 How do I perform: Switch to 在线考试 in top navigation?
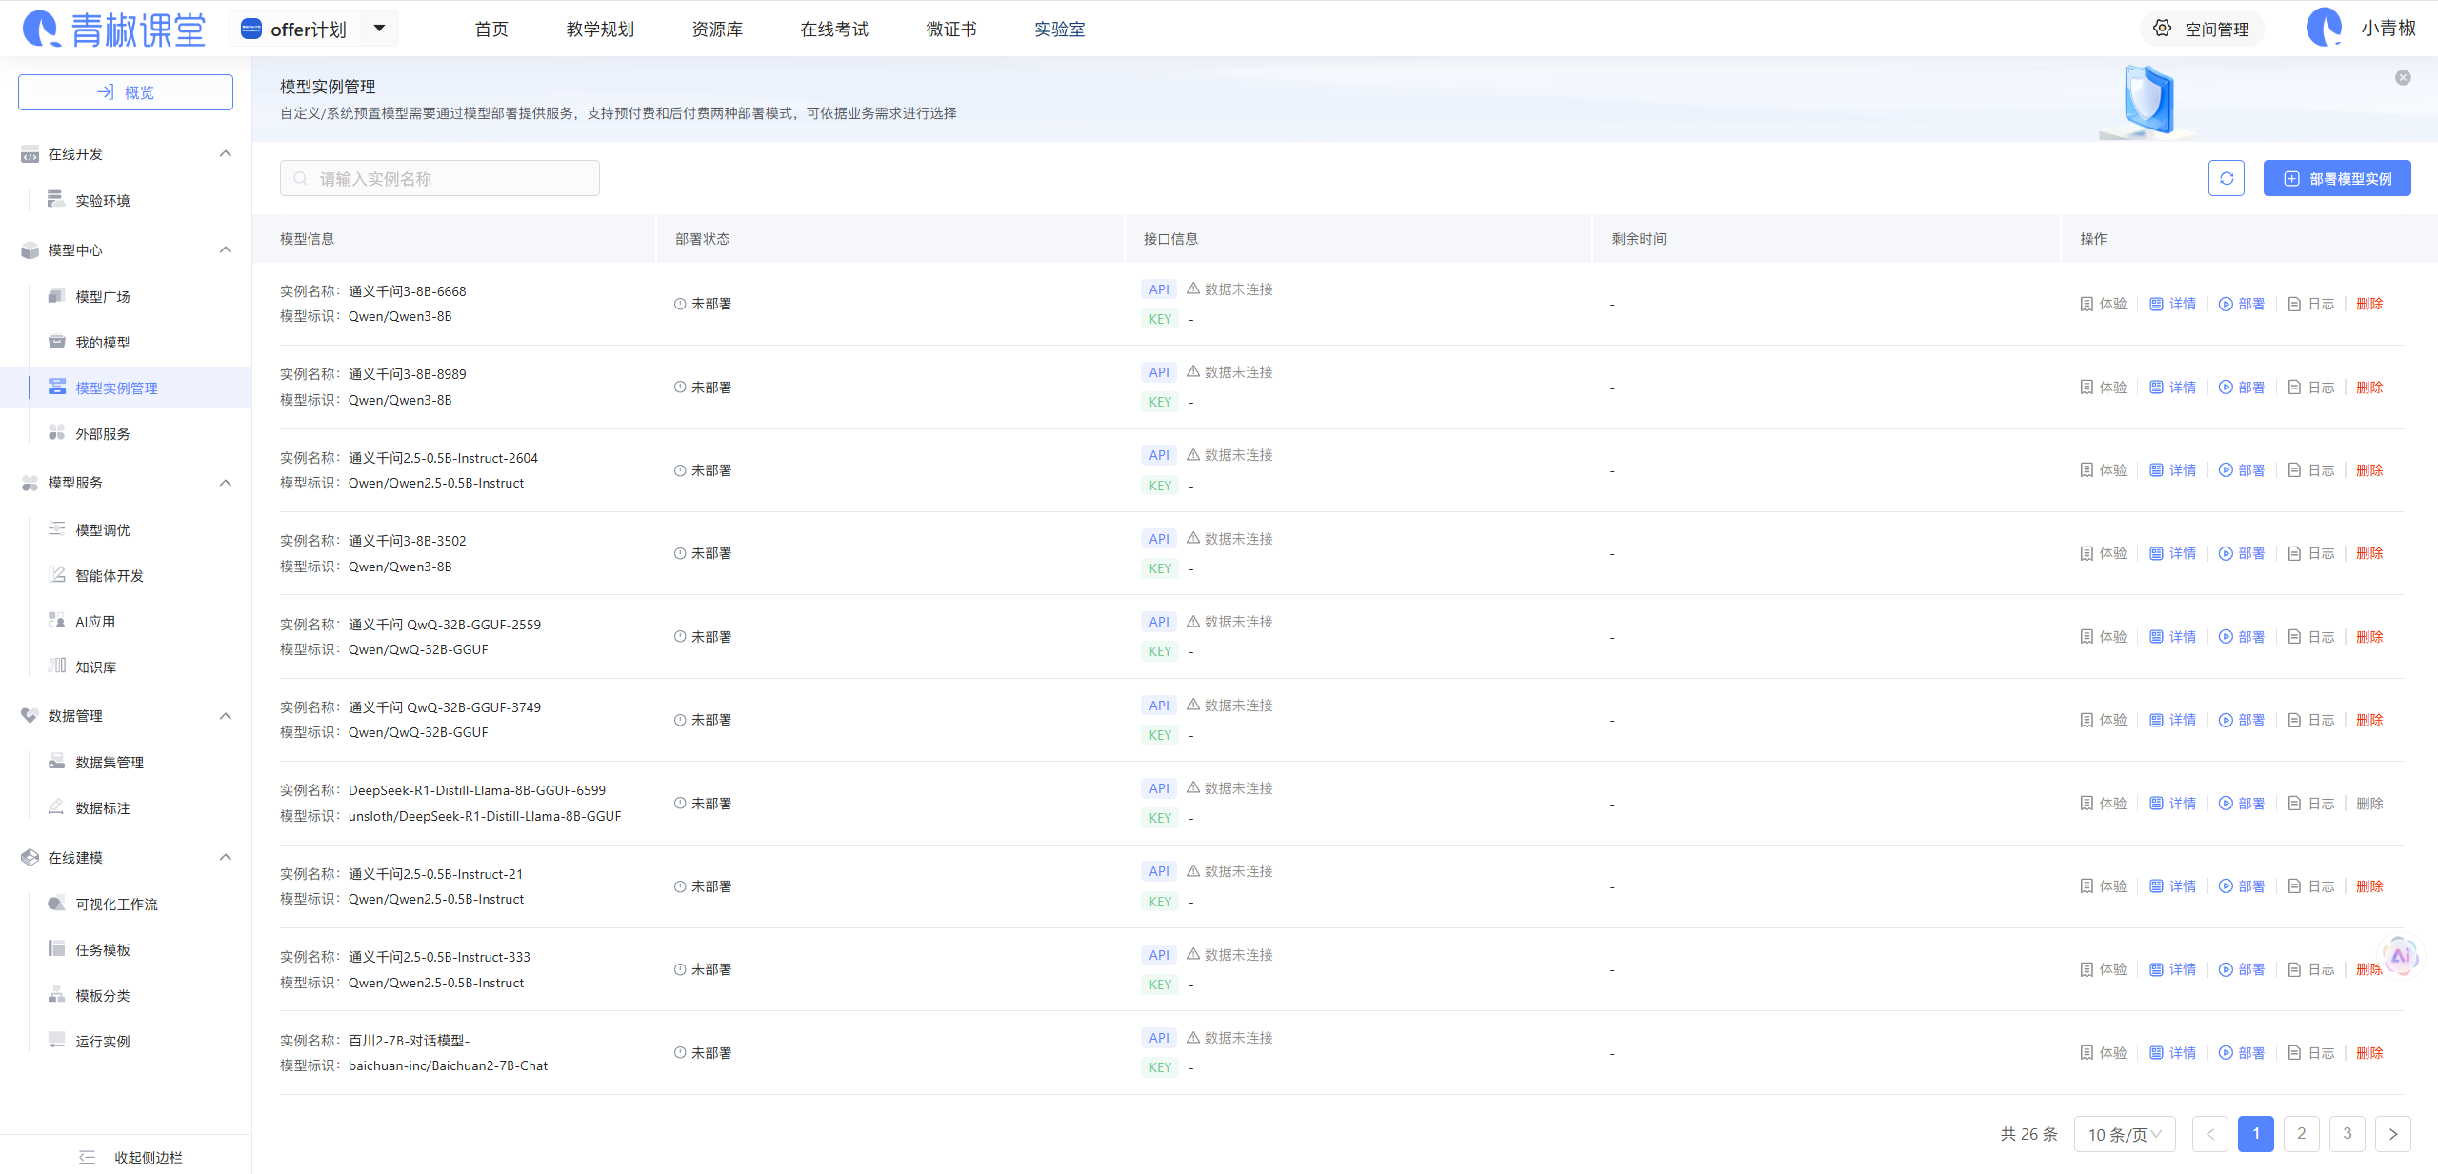tap(833, 30)
